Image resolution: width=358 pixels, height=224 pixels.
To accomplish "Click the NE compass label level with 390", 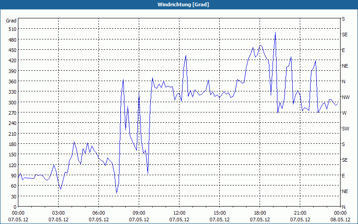I will [x=345, y=66].
